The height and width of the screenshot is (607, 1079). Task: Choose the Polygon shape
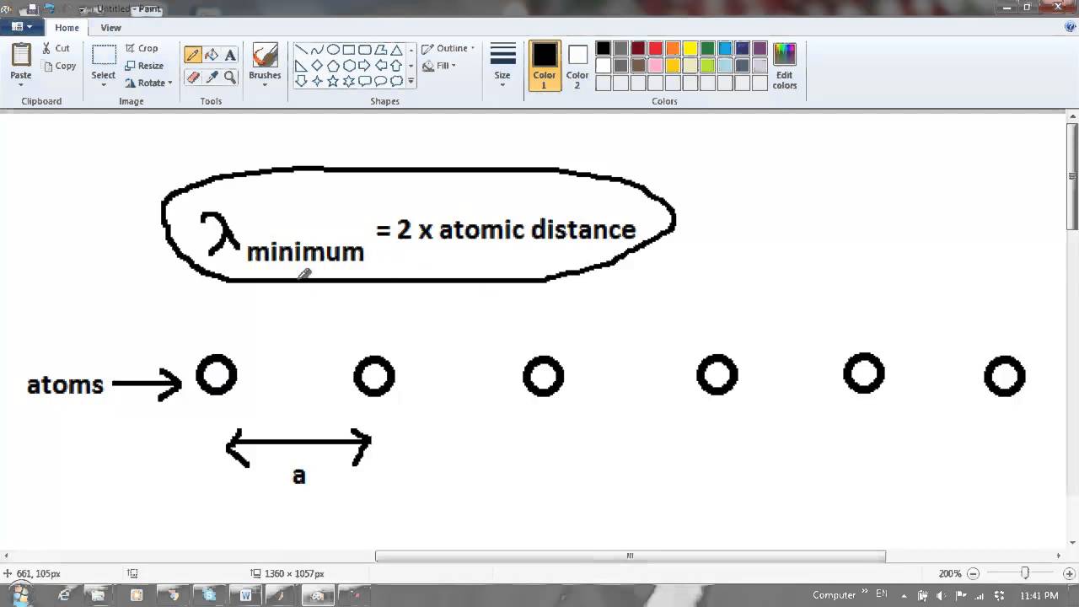point(380,50)
